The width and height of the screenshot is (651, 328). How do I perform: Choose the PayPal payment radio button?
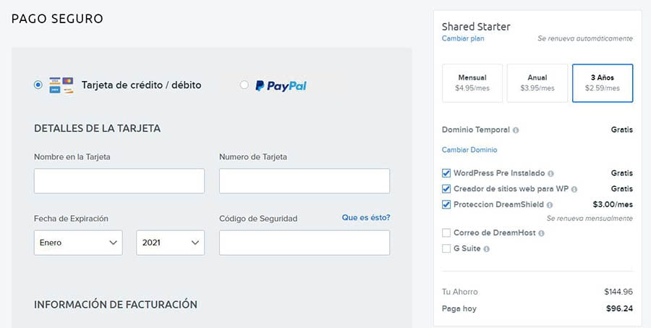tap(244, 85)
